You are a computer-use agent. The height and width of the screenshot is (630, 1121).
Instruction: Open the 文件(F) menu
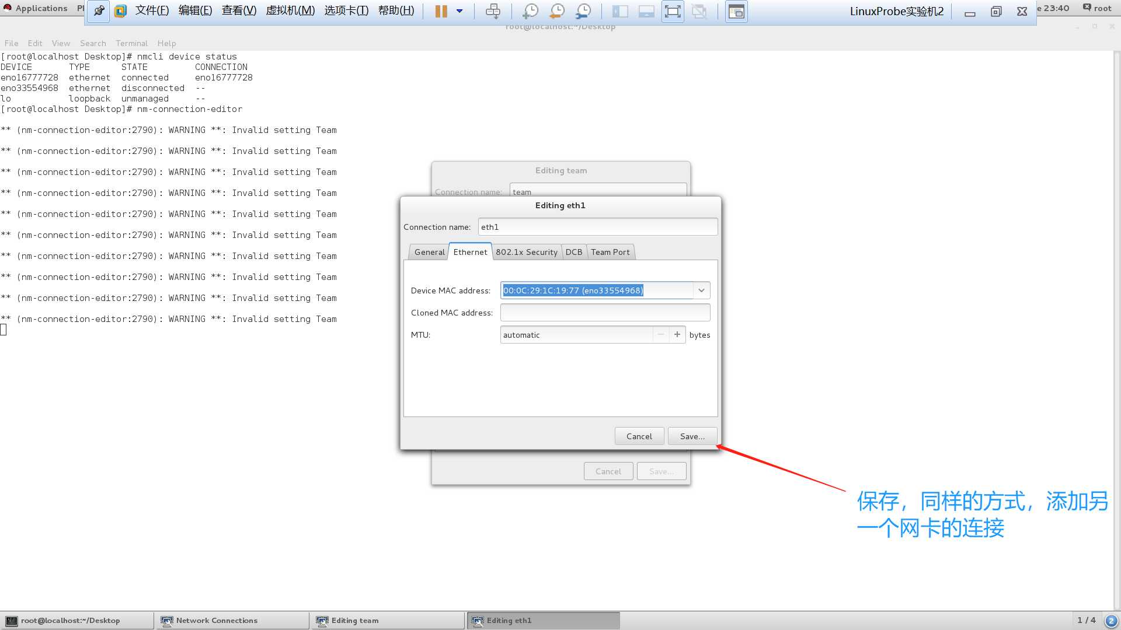152,10
